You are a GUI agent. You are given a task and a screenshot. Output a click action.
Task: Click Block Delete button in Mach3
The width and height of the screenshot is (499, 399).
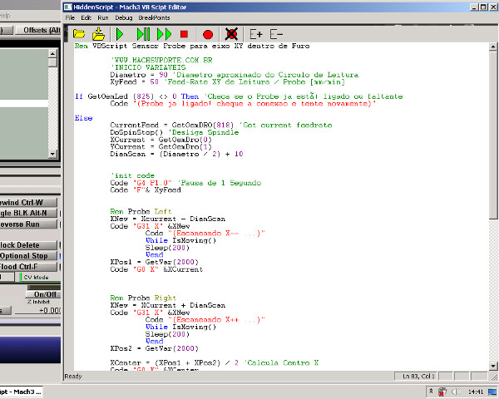click(x=28, y=245)
